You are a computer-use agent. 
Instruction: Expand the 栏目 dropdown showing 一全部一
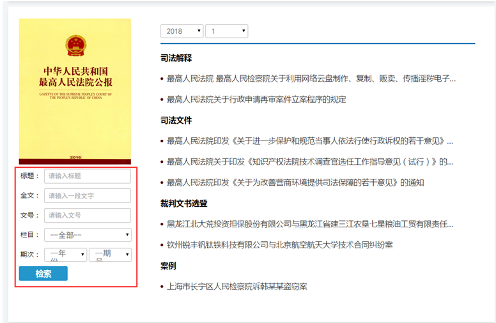88,236
